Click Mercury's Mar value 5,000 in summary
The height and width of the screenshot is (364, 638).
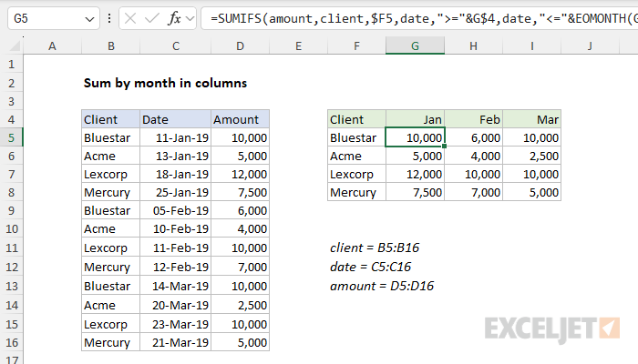tap(531, 192)
